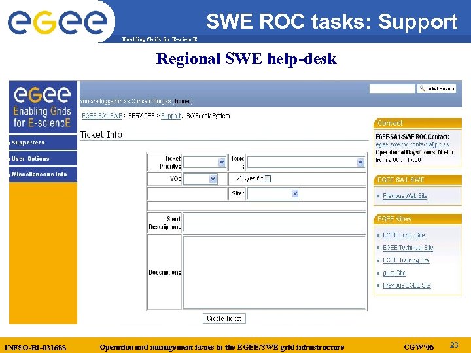The image size is (471, 353).
Task: Open the Supporters sidebar menu
Action: pyautogui.click(x=43, y=143)
